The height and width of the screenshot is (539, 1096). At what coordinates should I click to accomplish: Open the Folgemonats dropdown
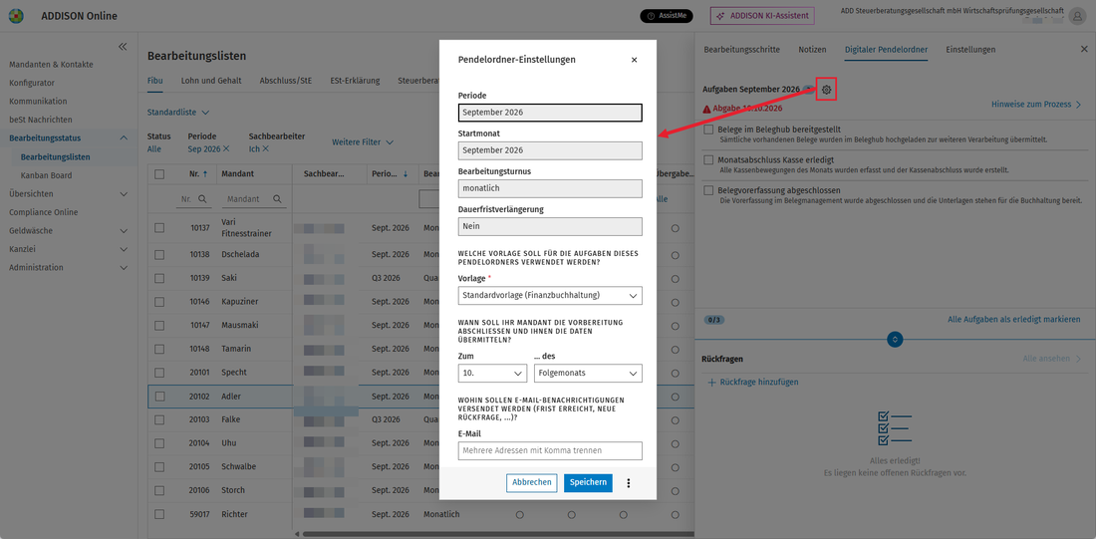[x=588, y=374]
